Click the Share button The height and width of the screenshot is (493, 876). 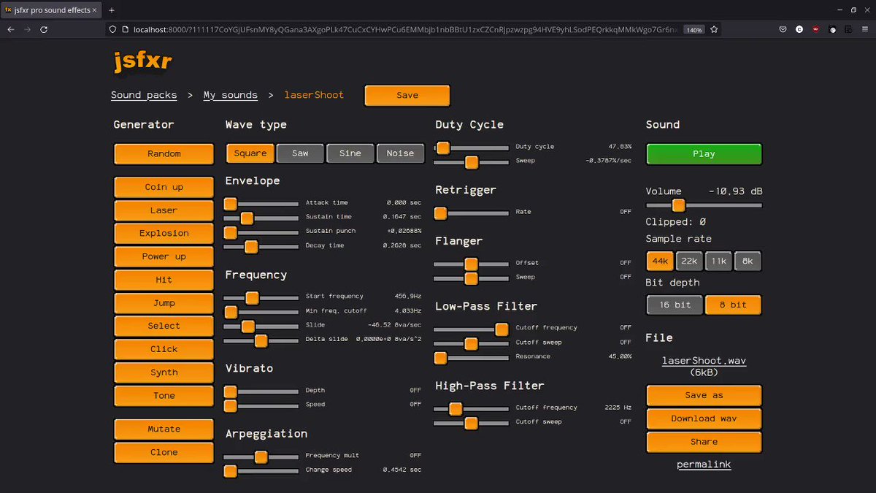click(x=704, y=443)
